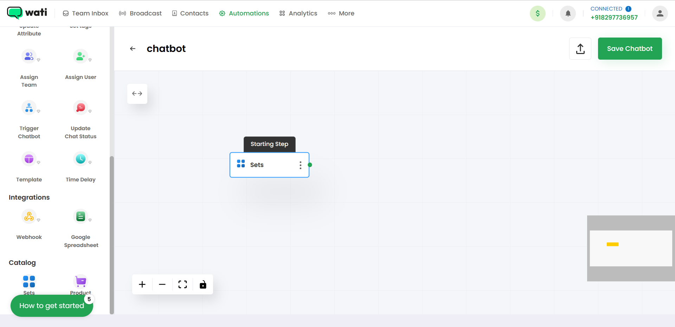675x327 pixels.
Task: Click the horizontal expand arrows button
Action: click(137, 94)
